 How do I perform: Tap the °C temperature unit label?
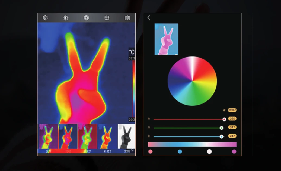point(132,52)
